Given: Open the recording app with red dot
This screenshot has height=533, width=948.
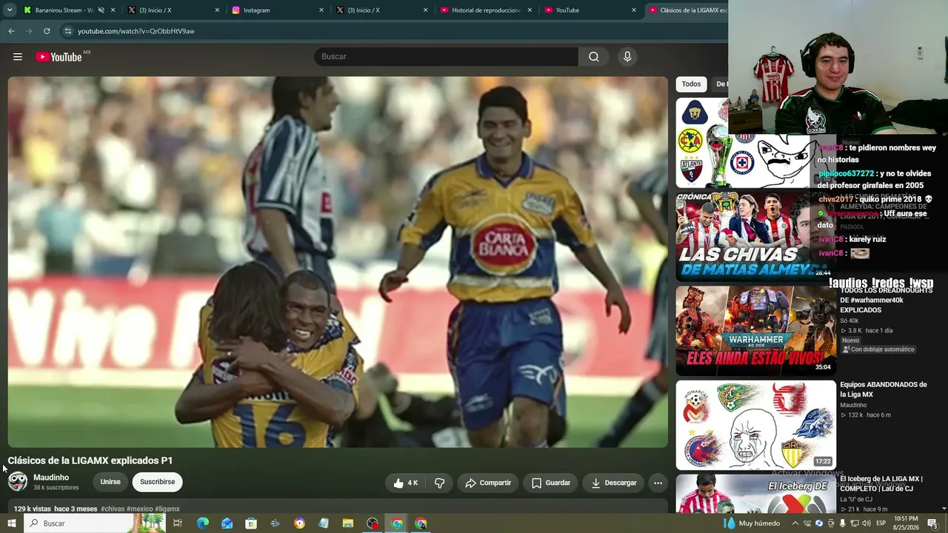Looking at the screenshot, I should 373,523.
